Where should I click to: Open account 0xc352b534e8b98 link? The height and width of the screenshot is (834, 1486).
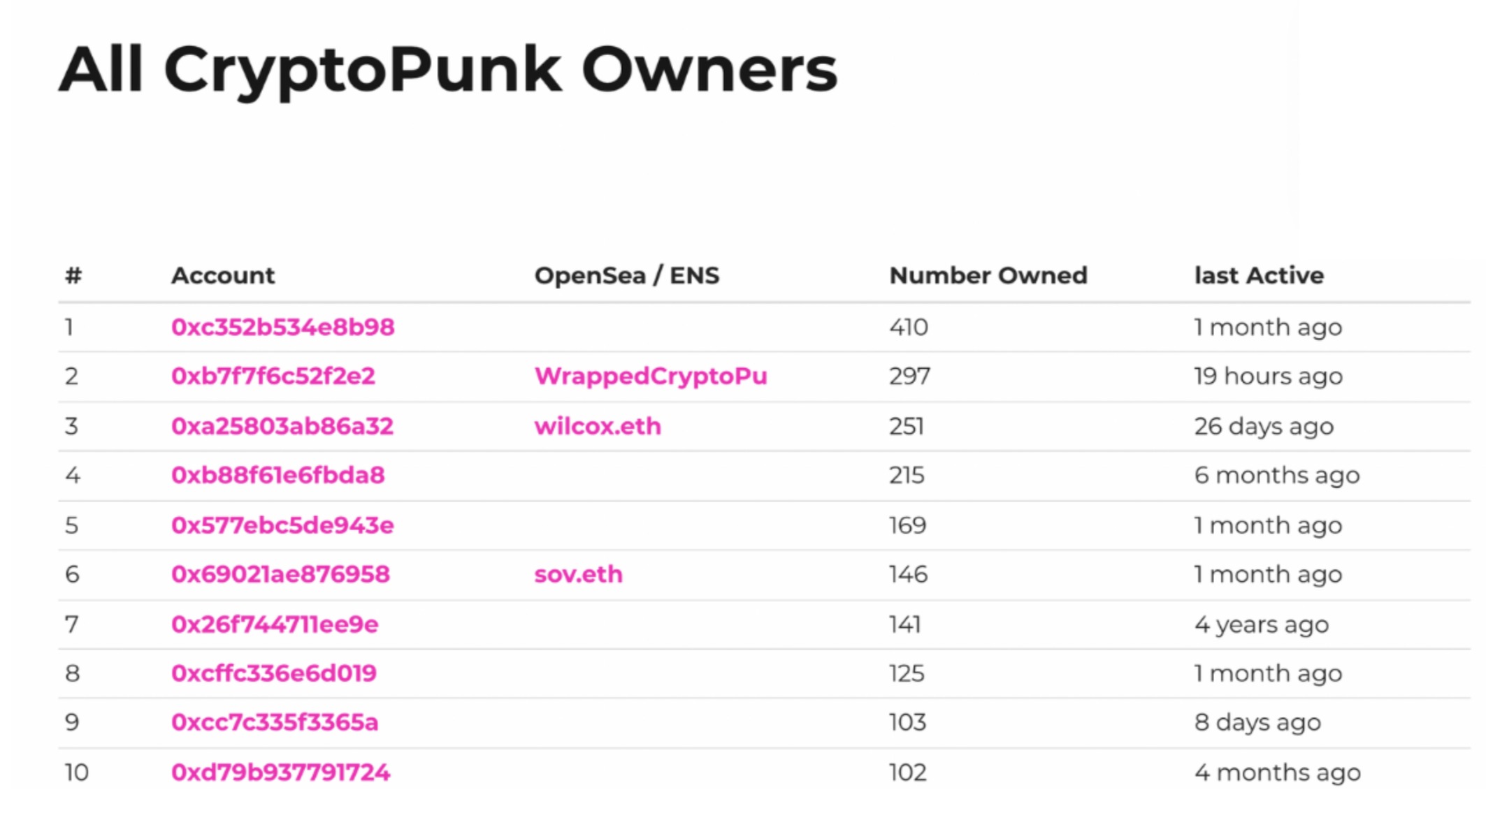pyautogui.click(x=282, y=328)
